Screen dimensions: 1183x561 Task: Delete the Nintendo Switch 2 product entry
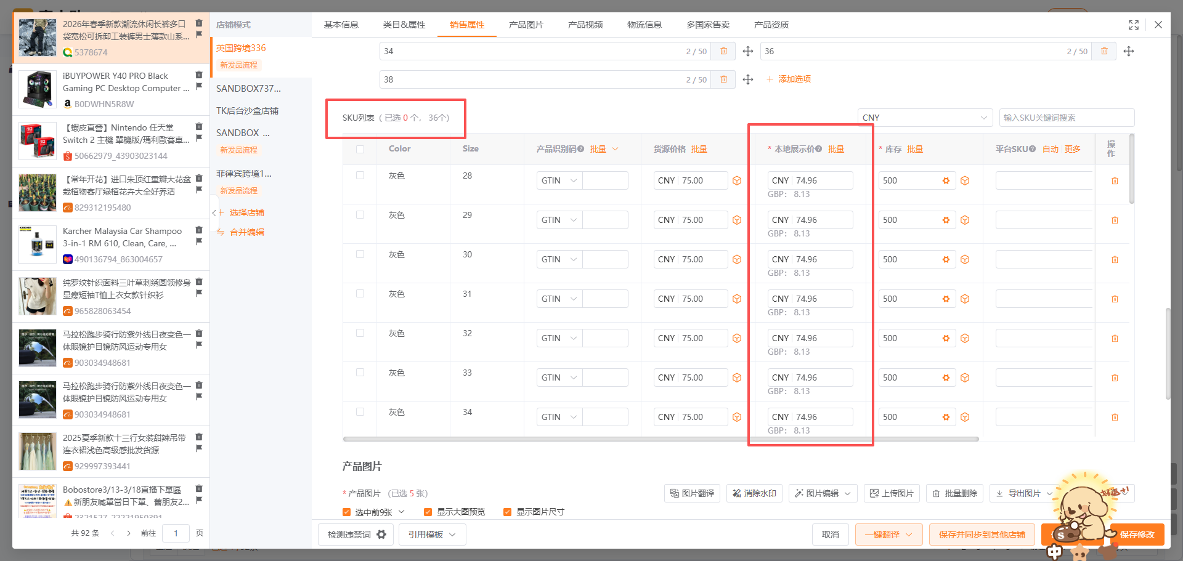[x=199, y=126]
